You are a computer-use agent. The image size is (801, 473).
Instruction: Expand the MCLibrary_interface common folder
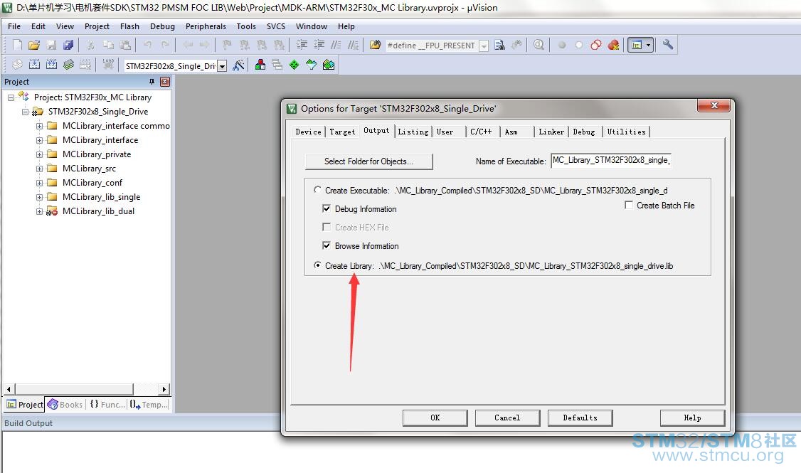[x=39, y=126]
